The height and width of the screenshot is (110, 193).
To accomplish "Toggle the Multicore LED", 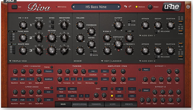I will (x=137, y=7).
